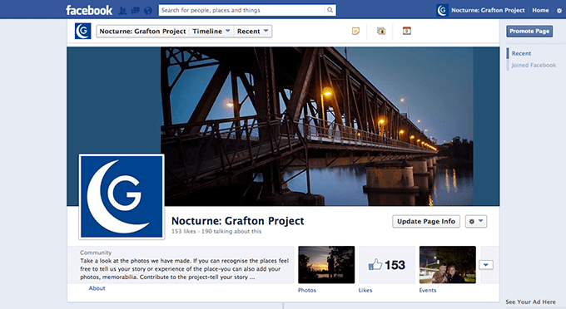Screen dimensions: 566x309
Task: Focus the search for people field
Action: 242,10
